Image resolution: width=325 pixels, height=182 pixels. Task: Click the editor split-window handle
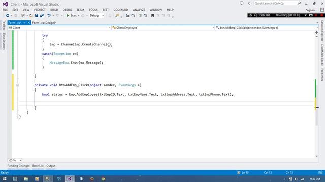coord(317,32)
